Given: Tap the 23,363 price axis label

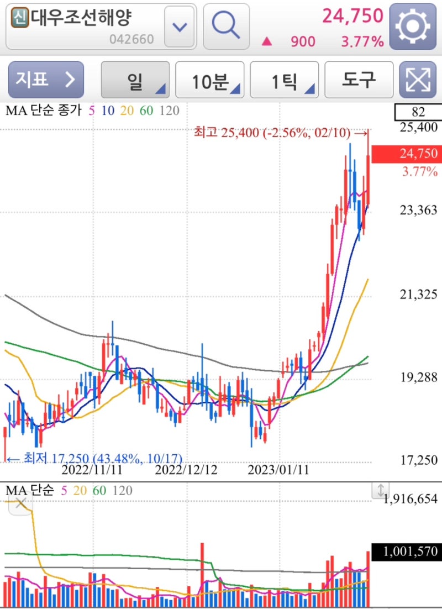Looking at the screenshot, I should (419, 210).
